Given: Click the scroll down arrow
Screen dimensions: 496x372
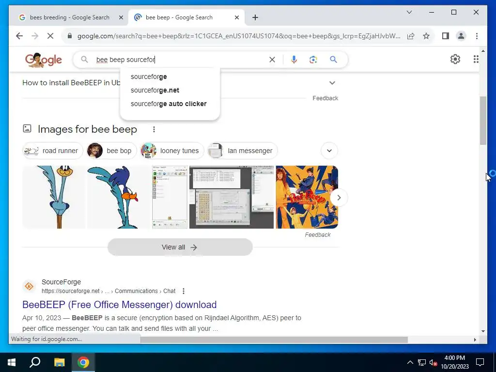Looking at the screenshot, I should click(x=483, y=331).
